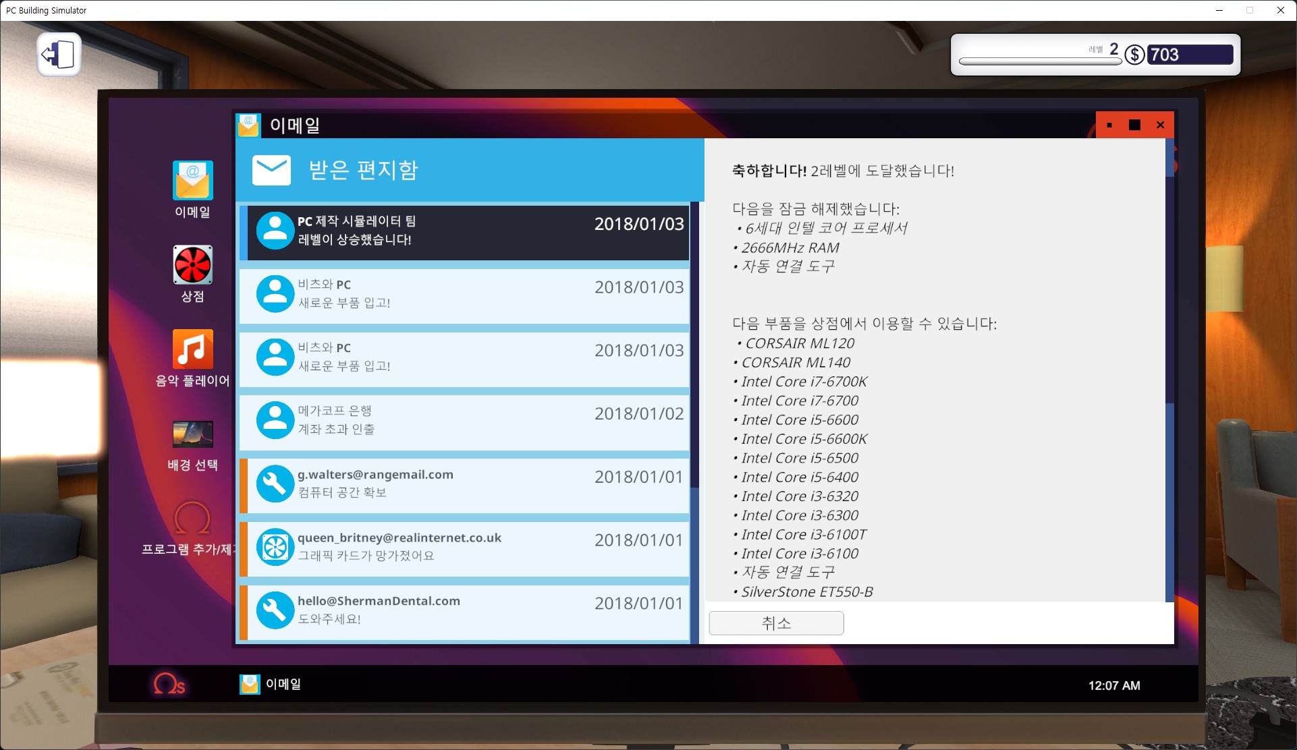Click the 받은 편지함 inbox header

(x=470, y=170)
